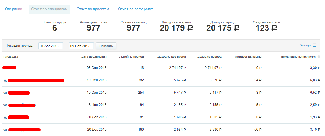Click the VK icon in the 160-articles row
Image resolution: width=325 pixels, height=136 pixels.
5,130
